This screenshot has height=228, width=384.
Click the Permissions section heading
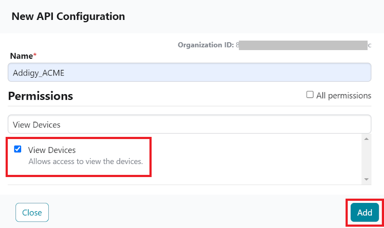[x=41, y=96]
